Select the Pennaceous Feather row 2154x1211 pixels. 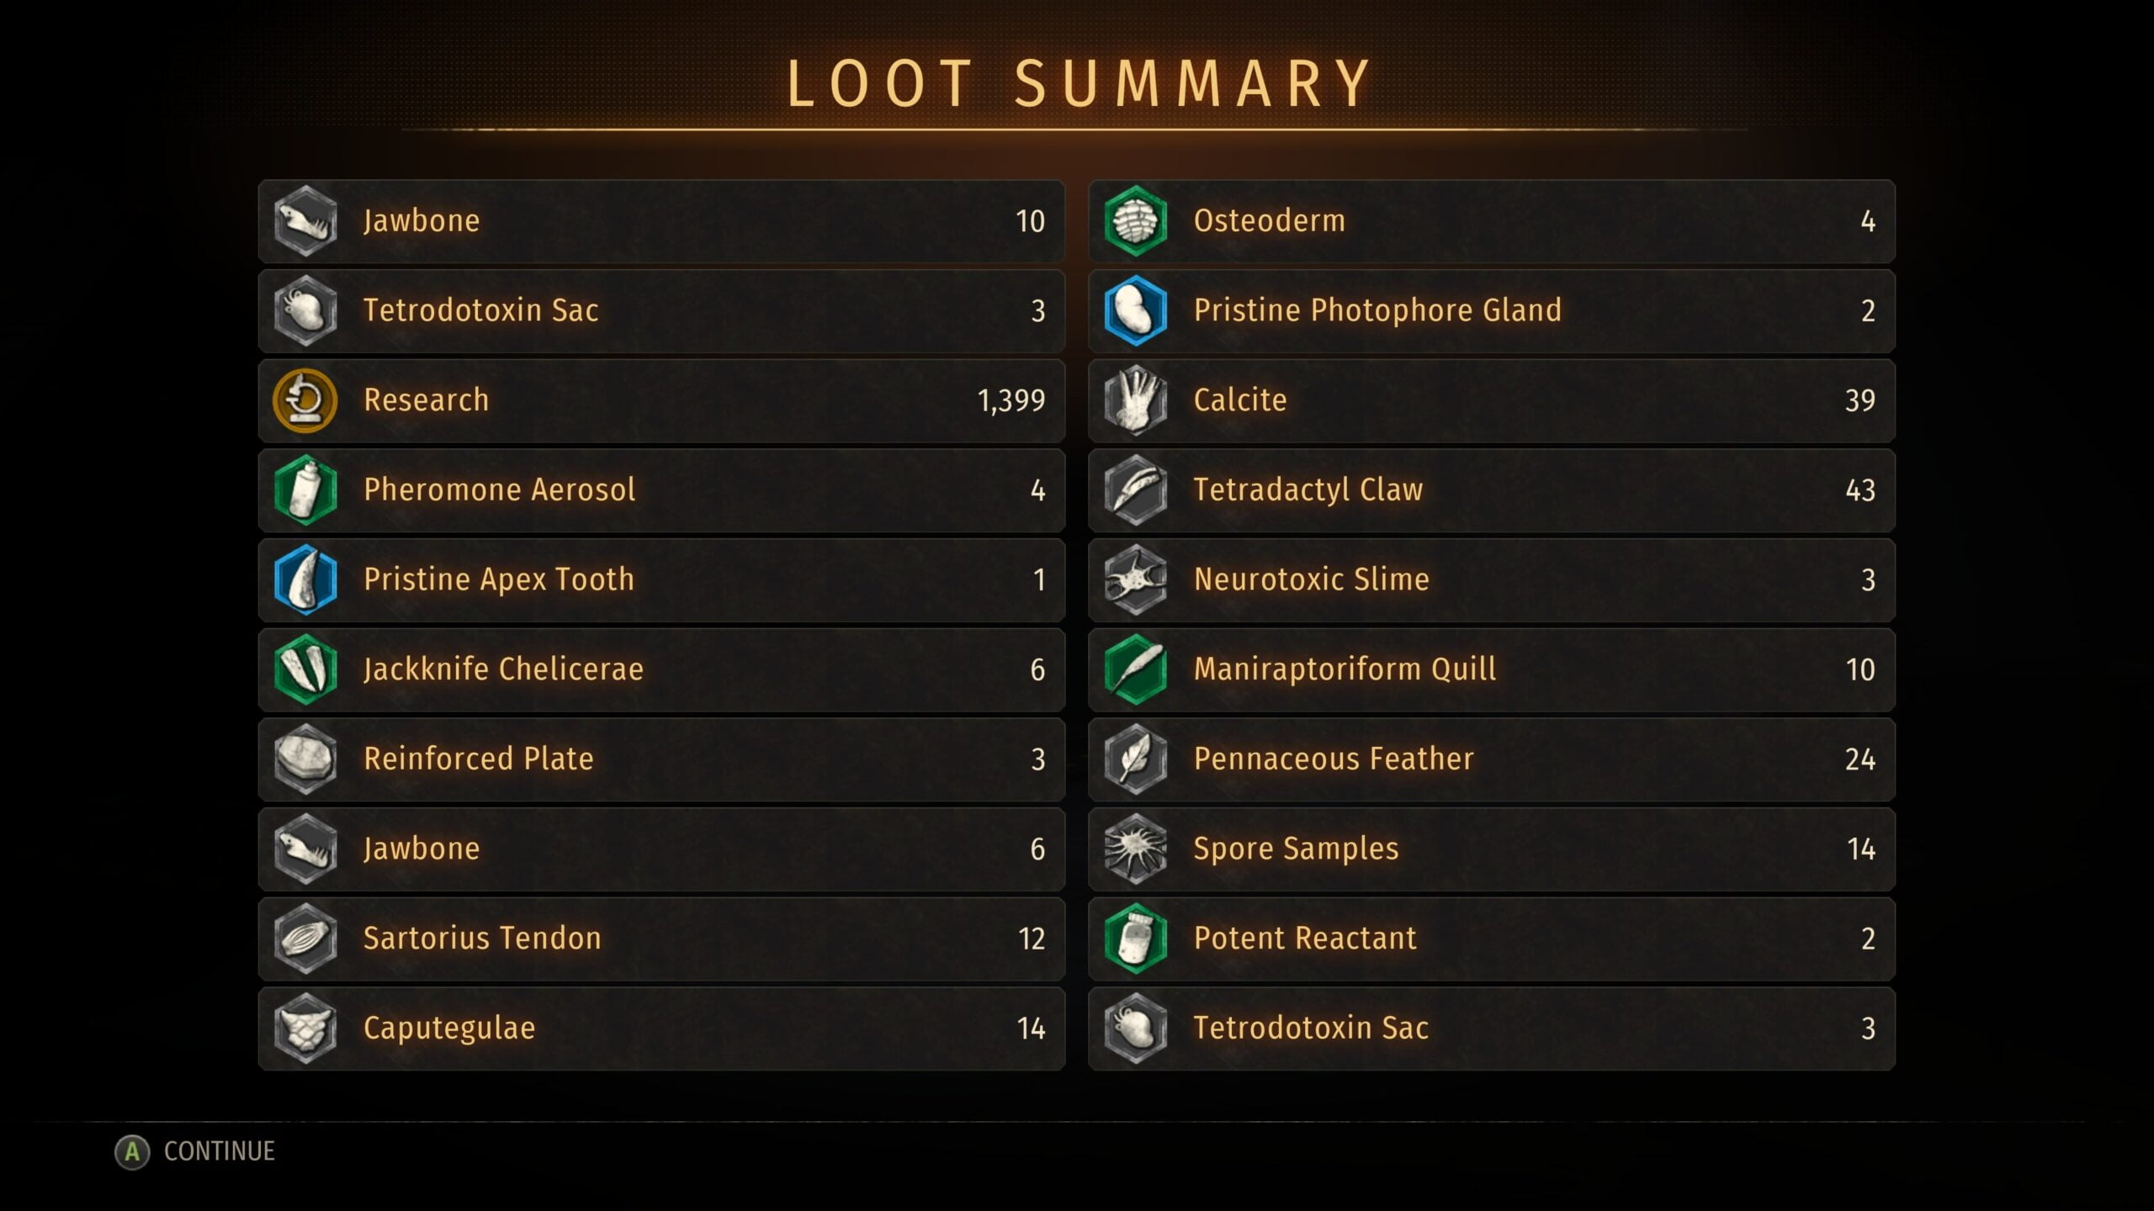1491,759
